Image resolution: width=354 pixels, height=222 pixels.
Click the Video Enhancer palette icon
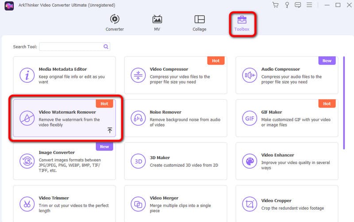click(x=250, y=161)
